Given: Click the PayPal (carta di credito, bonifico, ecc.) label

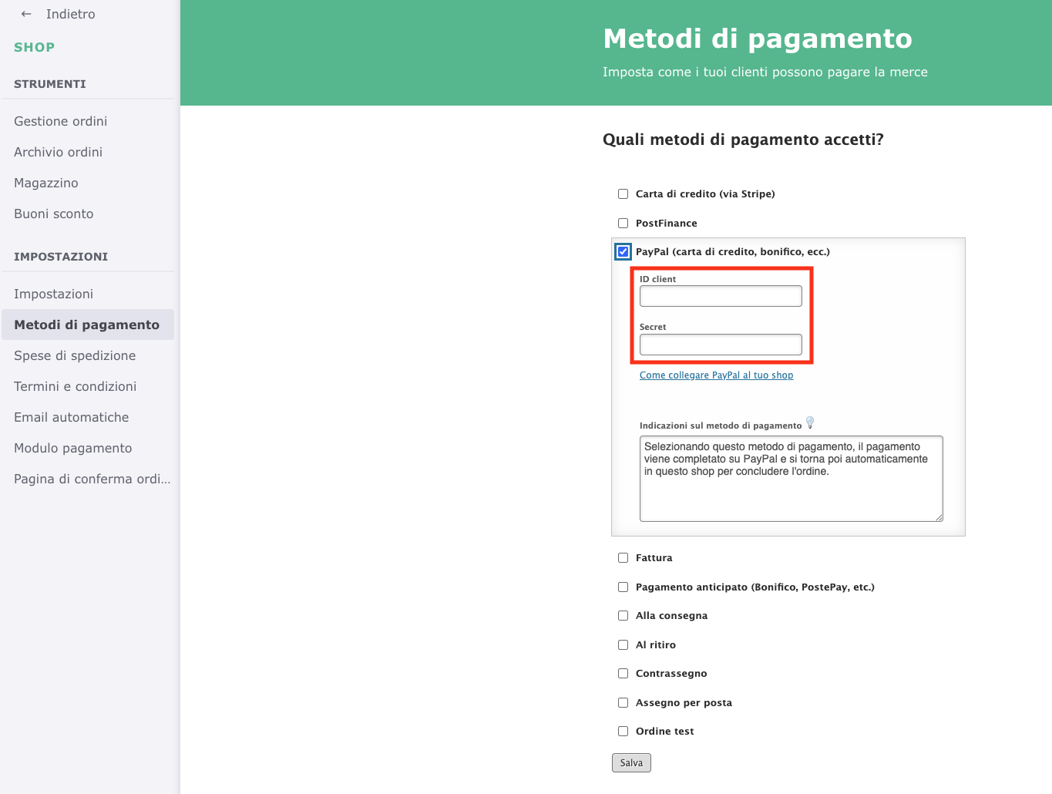Looking at the screenshot, I should point(733,252).
